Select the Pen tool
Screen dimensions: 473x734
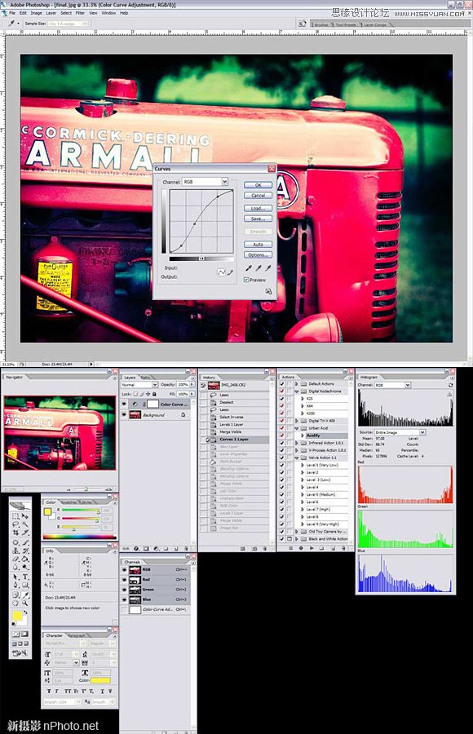(x=15, y=585)
